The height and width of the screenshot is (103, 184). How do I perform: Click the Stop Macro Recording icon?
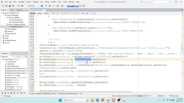90,13
